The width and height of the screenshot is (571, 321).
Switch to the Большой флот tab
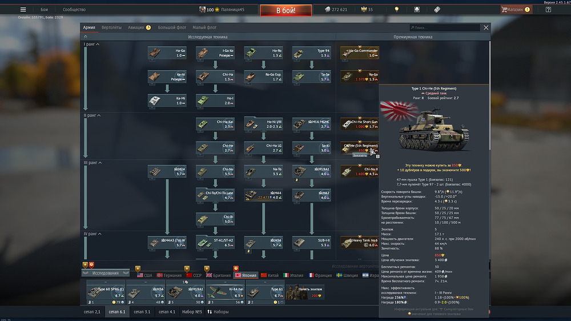tap(171, 27)
